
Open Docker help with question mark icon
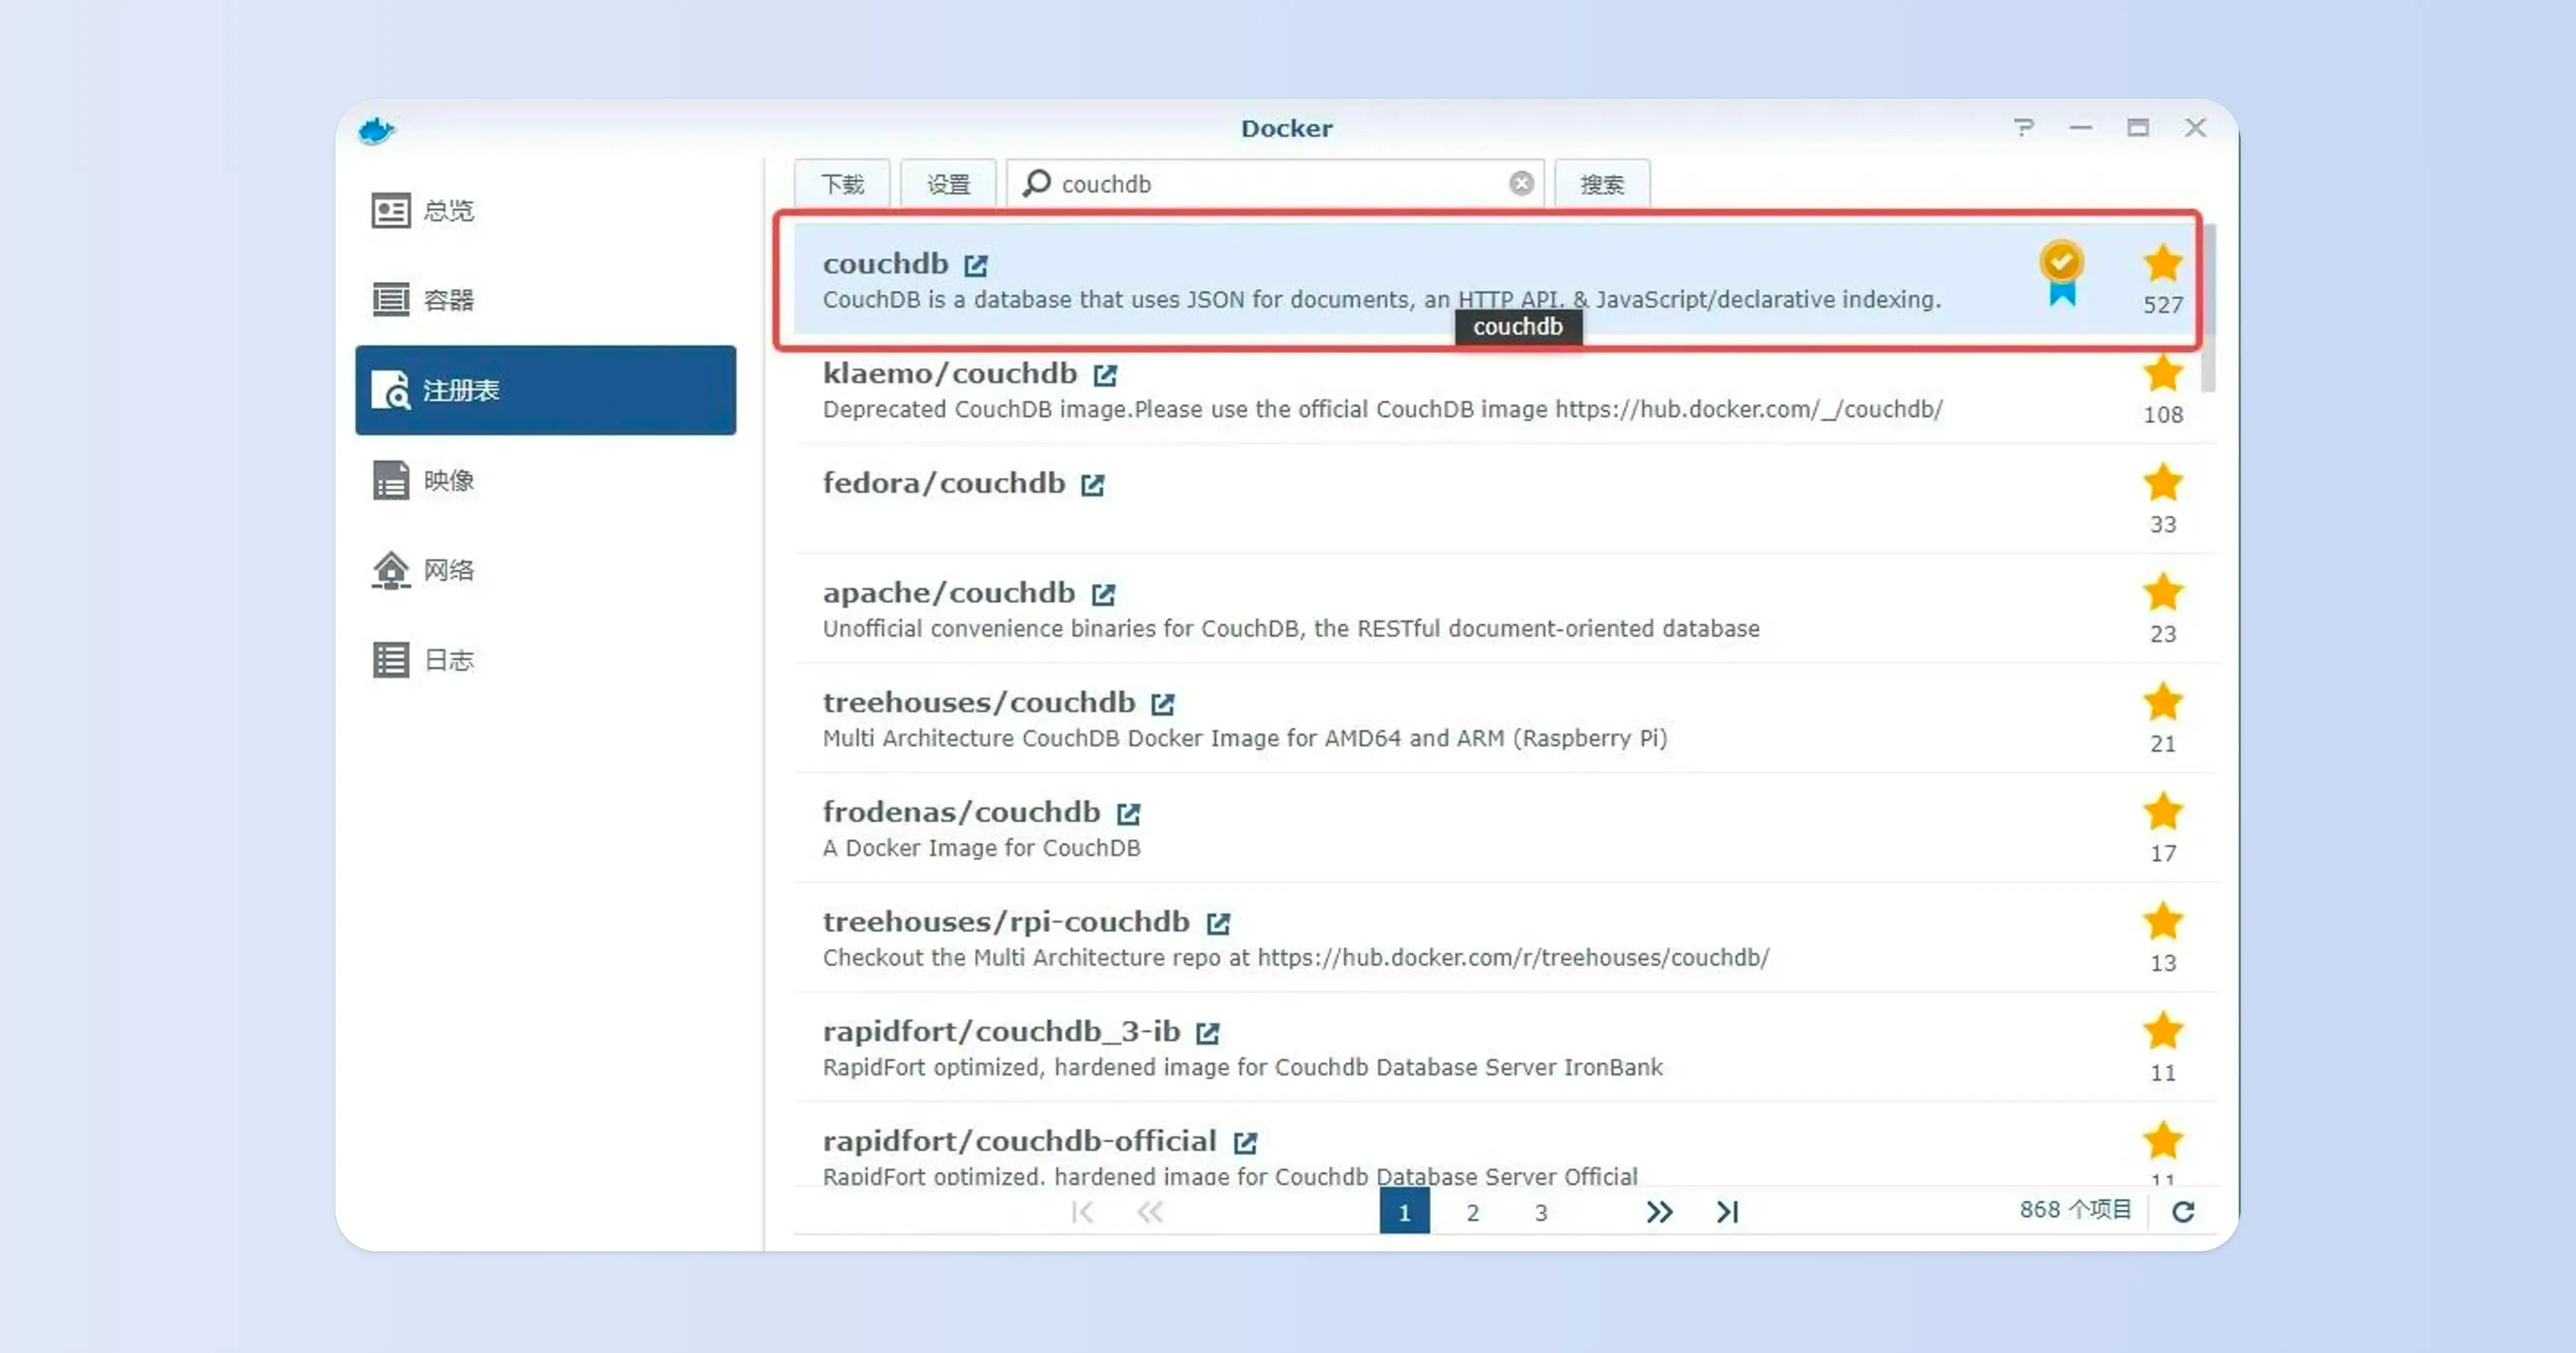coord(2023,128)
